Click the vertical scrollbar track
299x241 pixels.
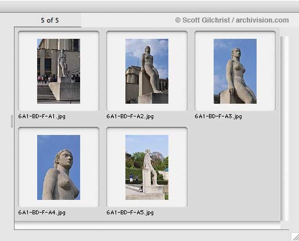click(284, 128)
